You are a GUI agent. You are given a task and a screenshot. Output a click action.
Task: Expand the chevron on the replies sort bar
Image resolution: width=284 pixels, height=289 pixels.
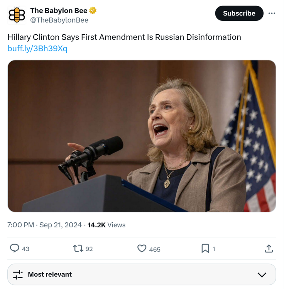(x=262, y=274)
